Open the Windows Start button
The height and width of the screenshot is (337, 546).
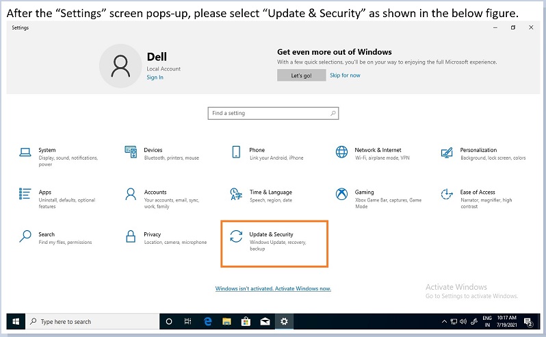tap(16, 322)
